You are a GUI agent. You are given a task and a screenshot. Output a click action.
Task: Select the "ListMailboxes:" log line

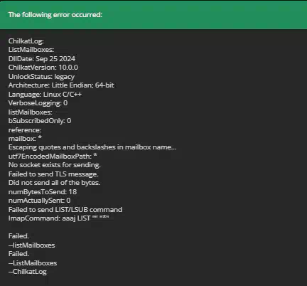tap(31, 50)
